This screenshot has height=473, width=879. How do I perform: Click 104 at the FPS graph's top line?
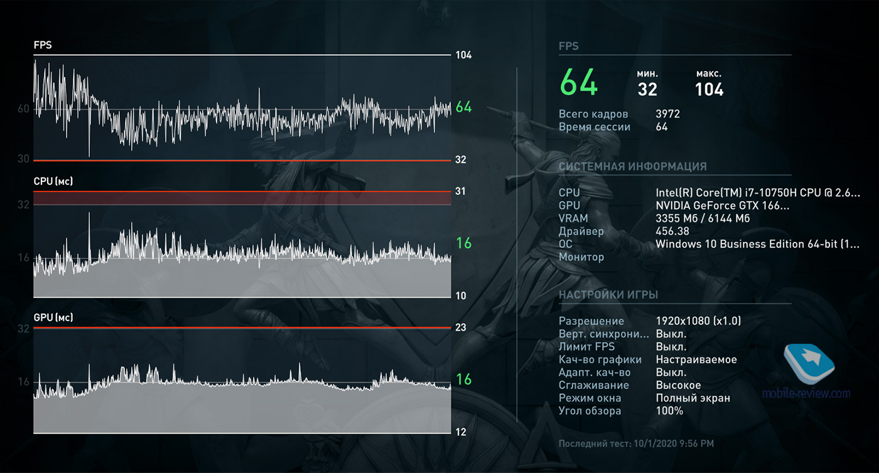click(x=463, y=55)
